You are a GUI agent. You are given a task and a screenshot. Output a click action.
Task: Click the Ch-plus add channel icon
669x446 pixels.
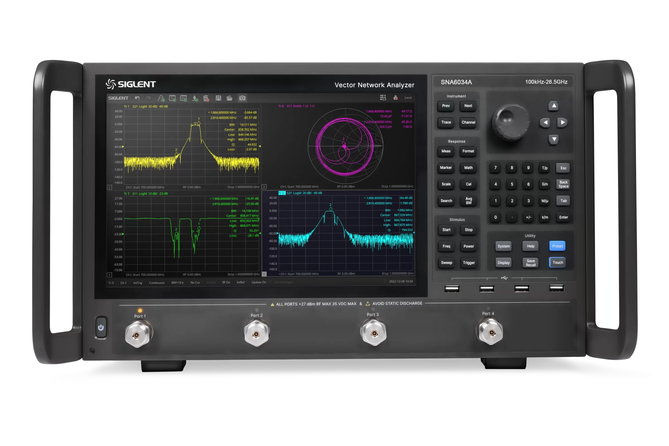click(184, 98)
